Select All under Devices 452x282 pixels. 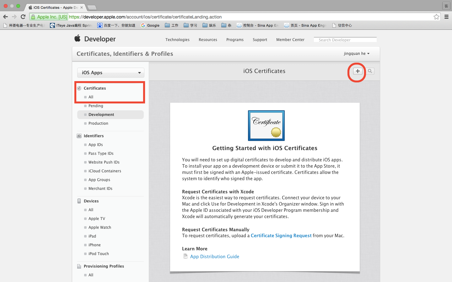pyautogui.click(x=91, y=210)
